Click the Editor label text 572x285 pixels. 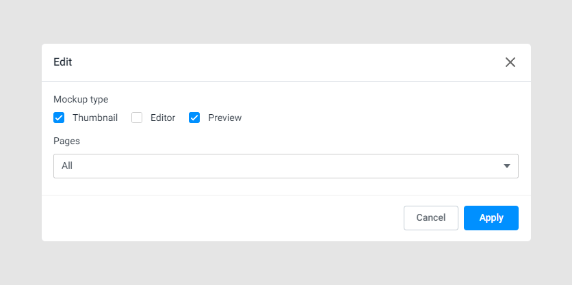[163, 118]
